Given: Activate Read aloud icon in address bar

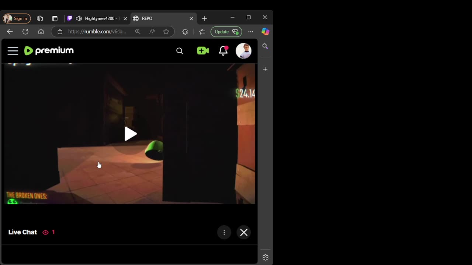Looking at the screenshot, I should (x=152, y=32).
